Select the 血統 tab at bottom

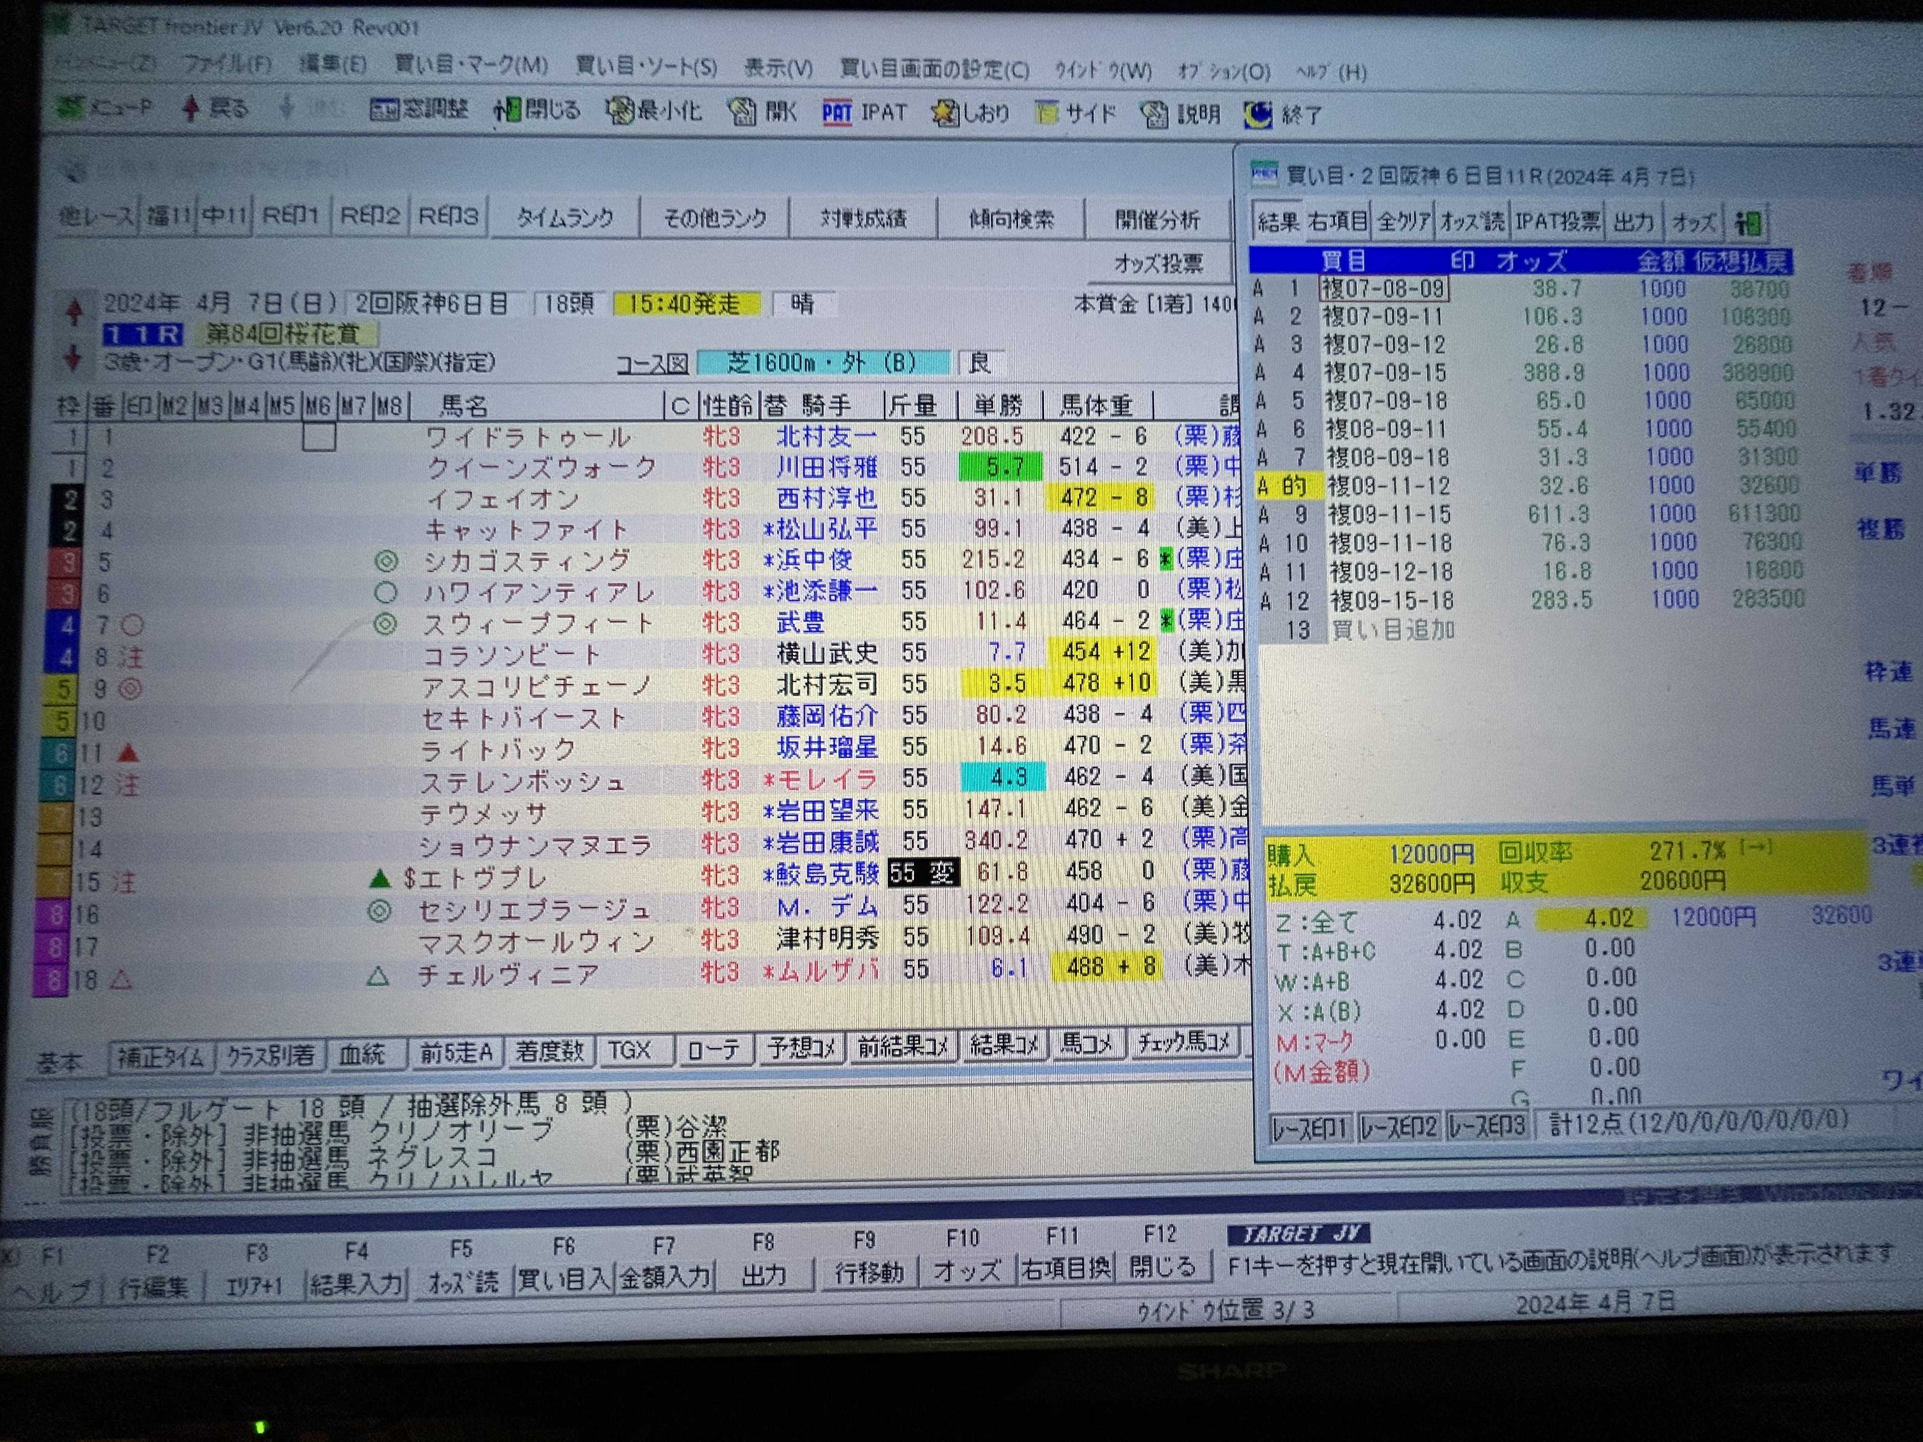click(x=362, y=1054)
